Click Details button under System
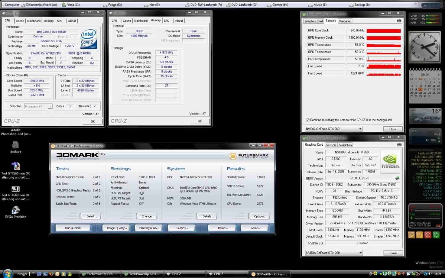The height and width of the screenshot is (278, 445). 208,216
